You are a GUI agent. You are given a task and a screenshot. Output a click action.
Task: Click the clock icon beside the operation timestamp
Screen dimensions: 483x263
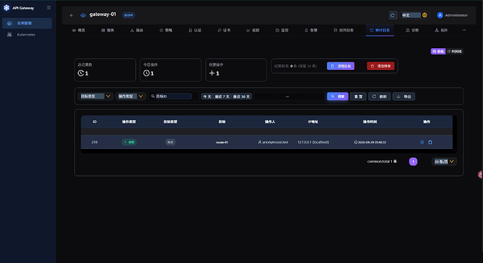[x=356, y=142]
